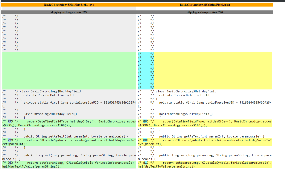The width and height of the screenshot is (285, 169).
Task: Click line number 803 in left pane
Action: click(10, 163)
